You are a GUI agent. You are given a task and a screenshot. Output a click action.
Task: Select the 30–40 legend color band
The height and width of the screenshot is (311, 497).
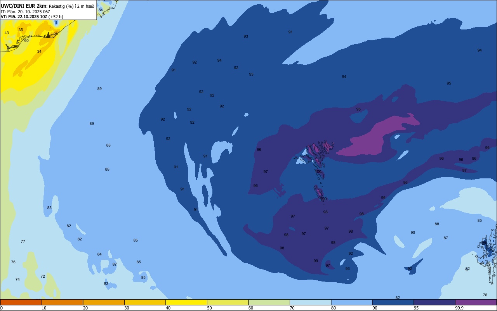[x=145, y=302]
